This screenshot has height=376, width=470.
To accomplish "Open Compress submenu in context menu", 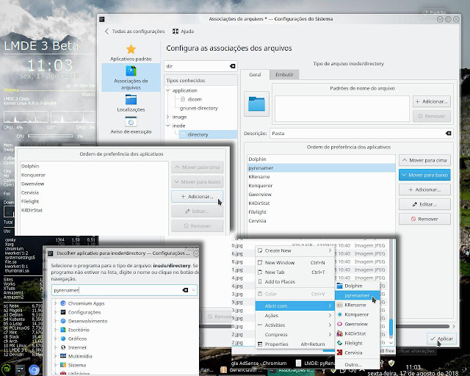I will (295, 335).
